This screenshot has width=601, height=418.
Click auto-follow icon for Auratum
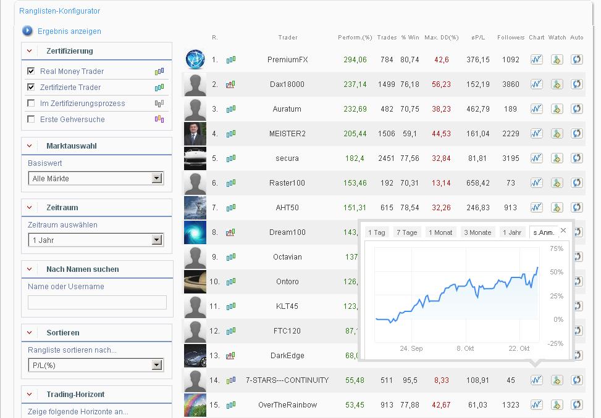click(x=577, y=109)
